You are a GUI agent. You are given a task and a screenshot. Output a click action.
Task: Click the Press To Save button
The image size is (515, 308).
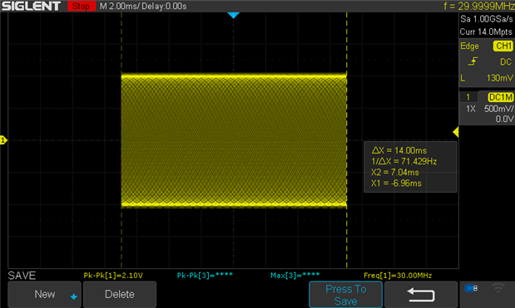pos(345,295)
